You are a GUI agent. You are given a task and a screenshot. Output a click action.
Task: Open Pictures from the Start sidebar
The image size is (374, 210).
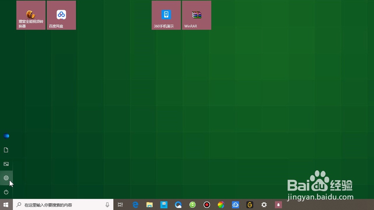point(6,164)
